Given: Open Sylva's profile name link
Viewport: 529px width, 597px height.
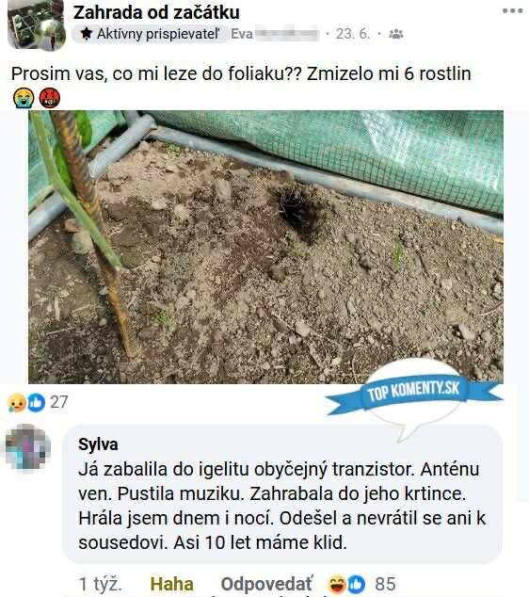Looking at the screenshot, I should point(98,444).
